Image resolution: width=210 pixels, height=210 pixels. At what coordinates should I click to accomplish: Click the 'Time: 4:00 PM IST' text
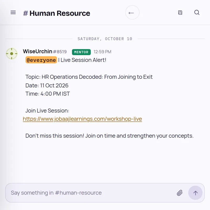(48, 94)
